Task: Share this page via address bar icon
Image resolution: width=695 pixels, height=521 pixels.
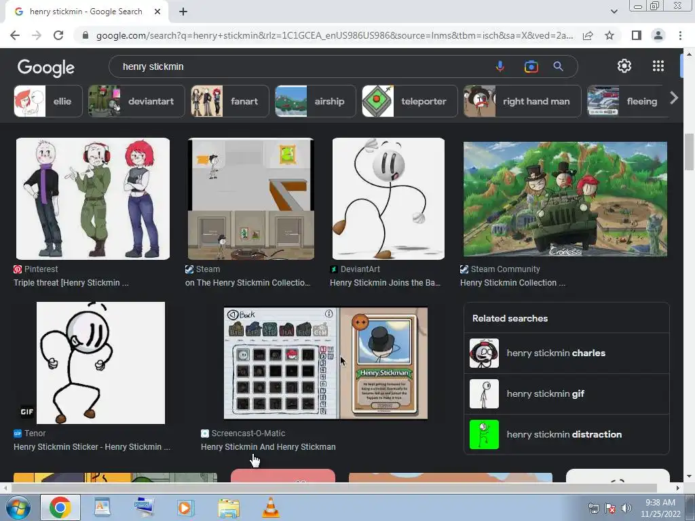Action: point(588,35)
